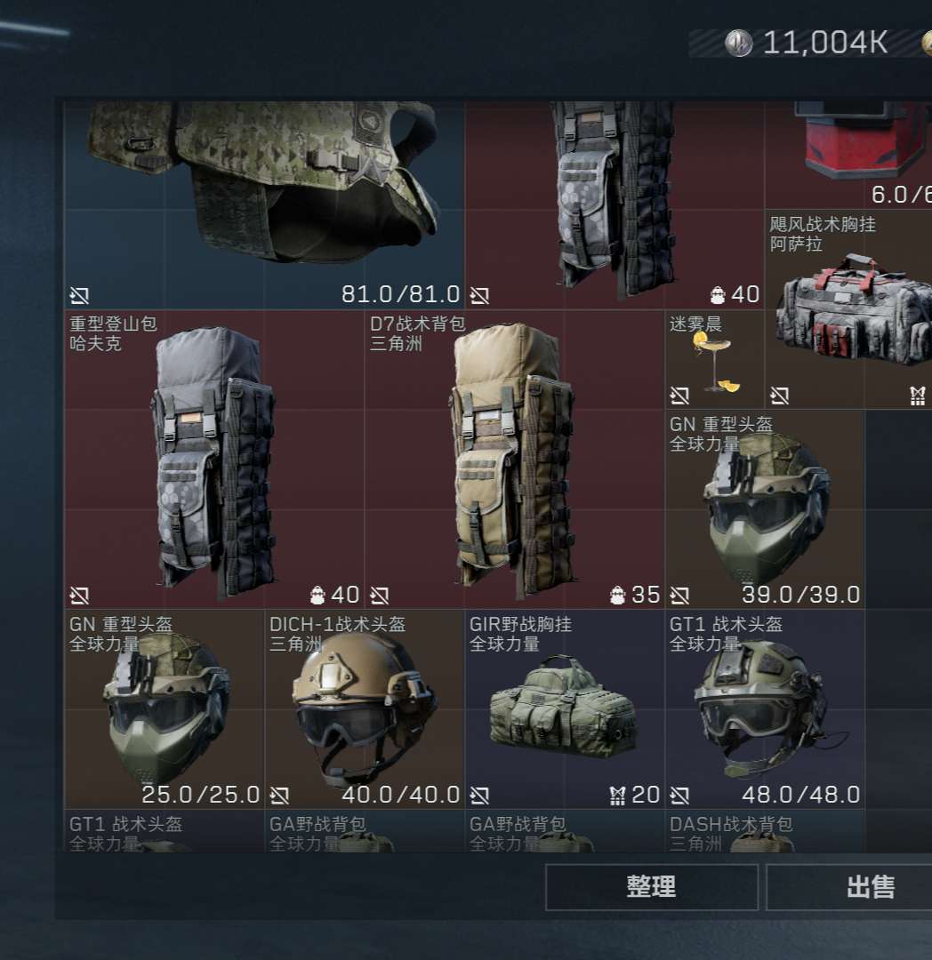Select the camouflage armor vest with 81.0 durability
The width and height of the screenshot is (932, 960).
(x=264, y=205)
